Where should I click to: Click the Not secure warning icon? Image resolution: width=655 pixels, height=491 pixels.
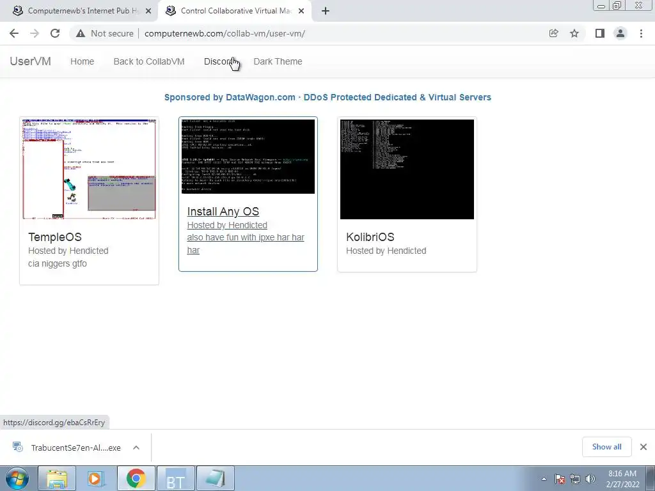coord(80,33)
